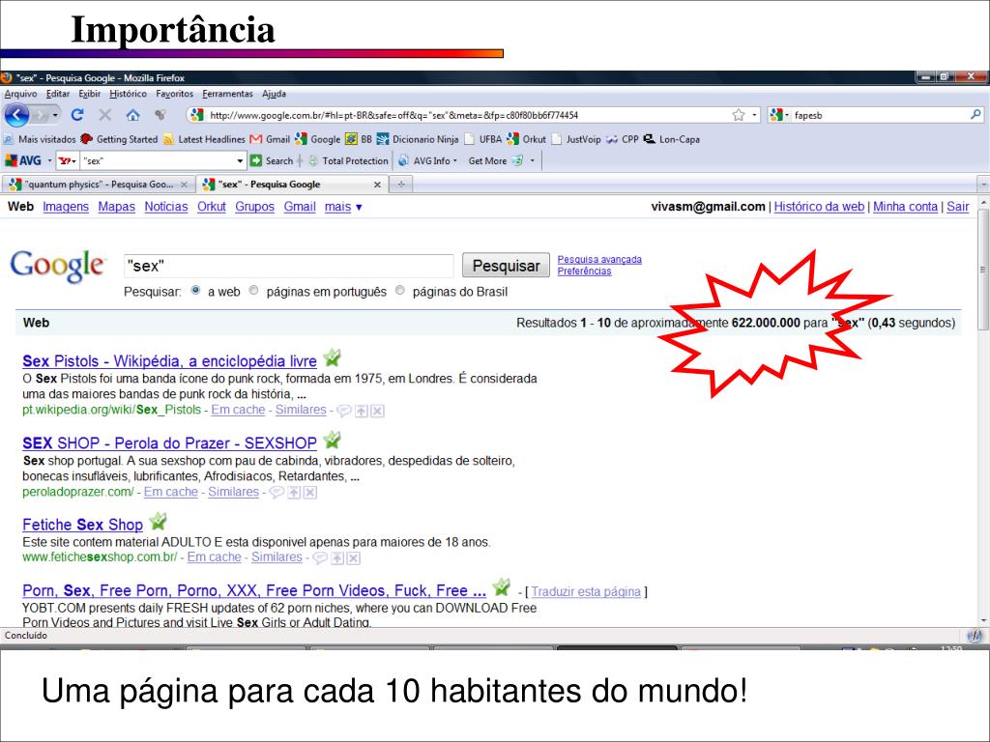Image resolution: width=990 pixels, height=742 pixels.
Task: Star the Sex Pistols Wikipédia result
Action: 333,358
